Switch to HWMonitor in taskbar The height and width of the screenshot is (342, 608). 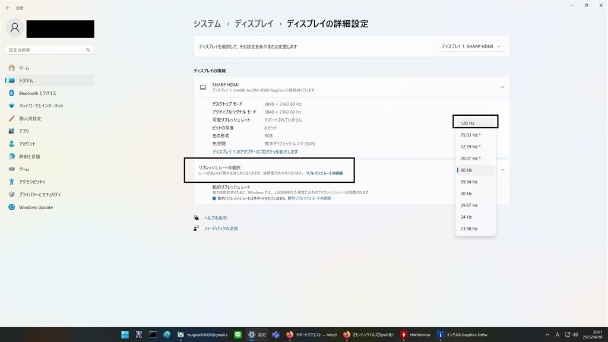coord(416,335)
